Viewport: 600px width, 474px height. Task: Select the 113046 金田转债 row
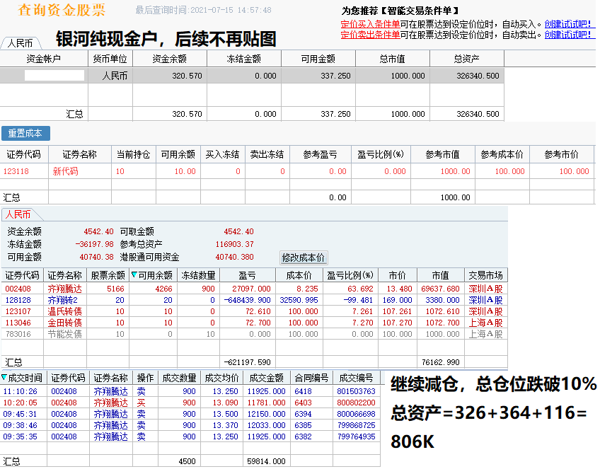[254, 323]
